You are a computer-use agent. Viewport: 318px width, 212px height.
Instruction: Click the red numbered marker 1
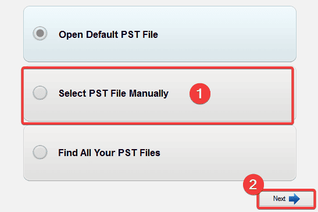(x=200, y=94)
